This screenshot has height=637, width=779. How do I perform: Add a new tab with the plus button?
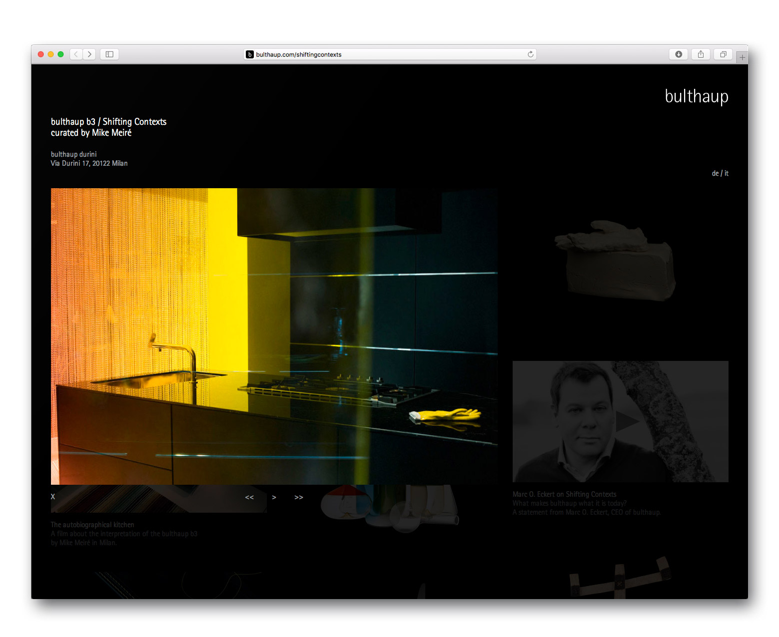click(x=742, y=57)
